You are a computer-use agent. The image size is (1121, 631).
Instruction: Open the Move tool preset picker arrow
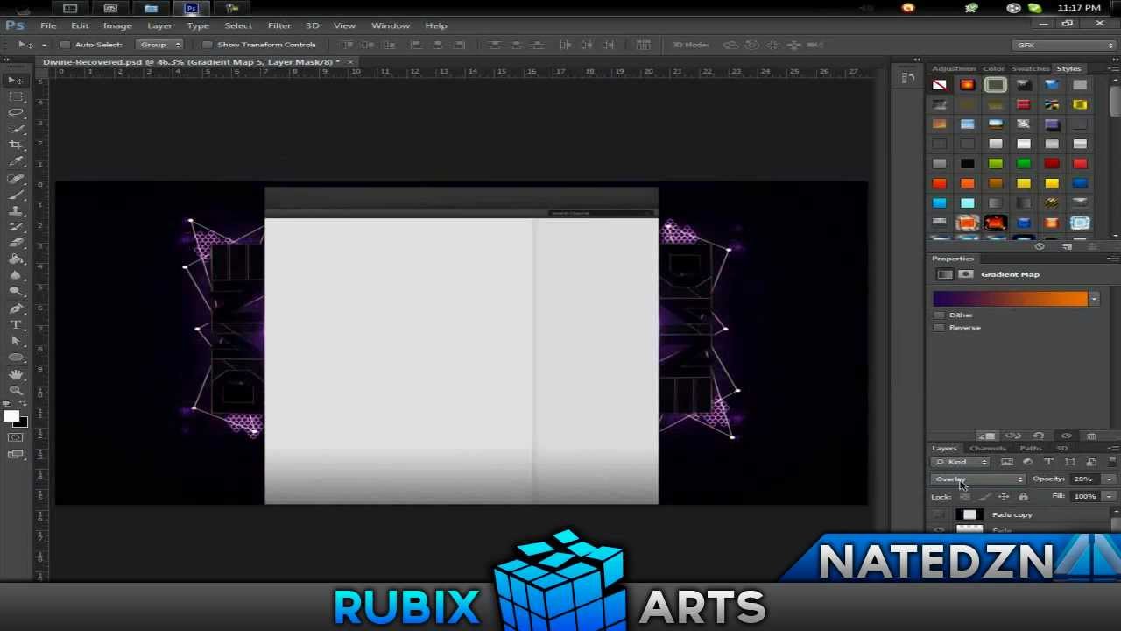pyautogui.click(x=44, y=45)
